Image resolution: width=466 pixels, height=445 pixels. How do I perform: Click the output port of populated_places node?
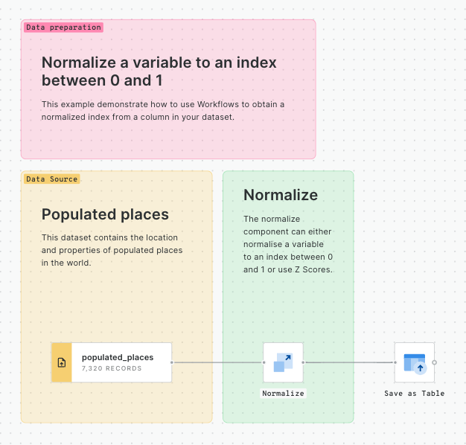(x=172, y=362)
